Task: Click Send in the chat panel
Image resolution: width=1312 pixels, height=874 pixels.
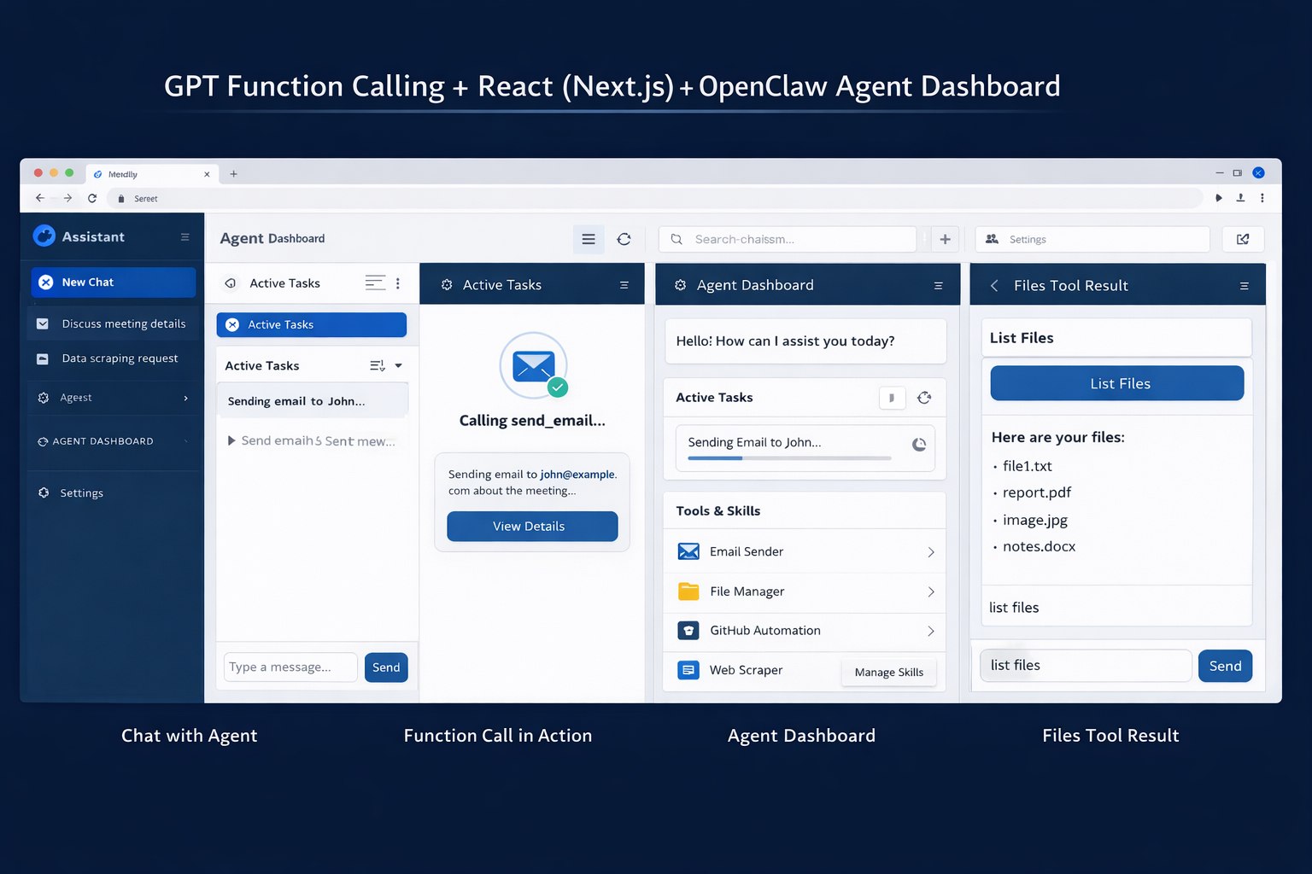Action: 386,667
